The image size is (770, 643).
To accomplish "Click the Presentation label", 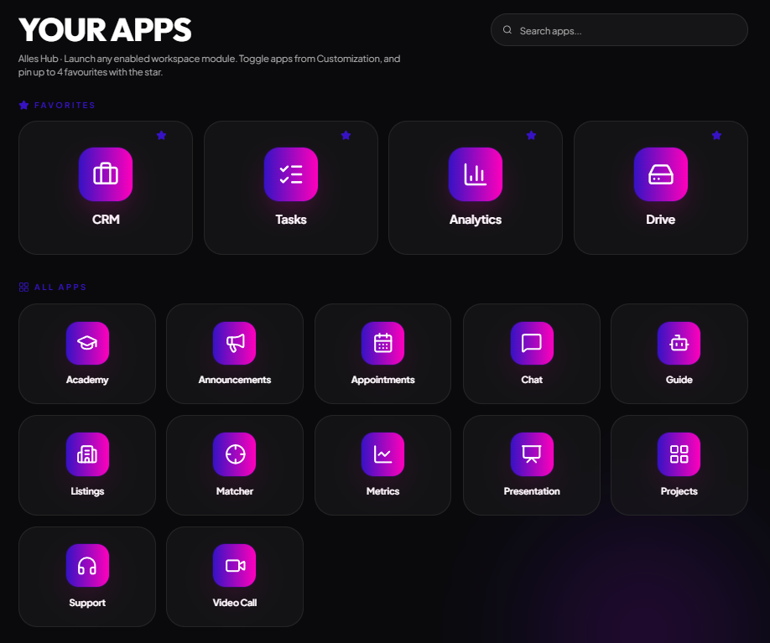I will click(x=532, y=491).
